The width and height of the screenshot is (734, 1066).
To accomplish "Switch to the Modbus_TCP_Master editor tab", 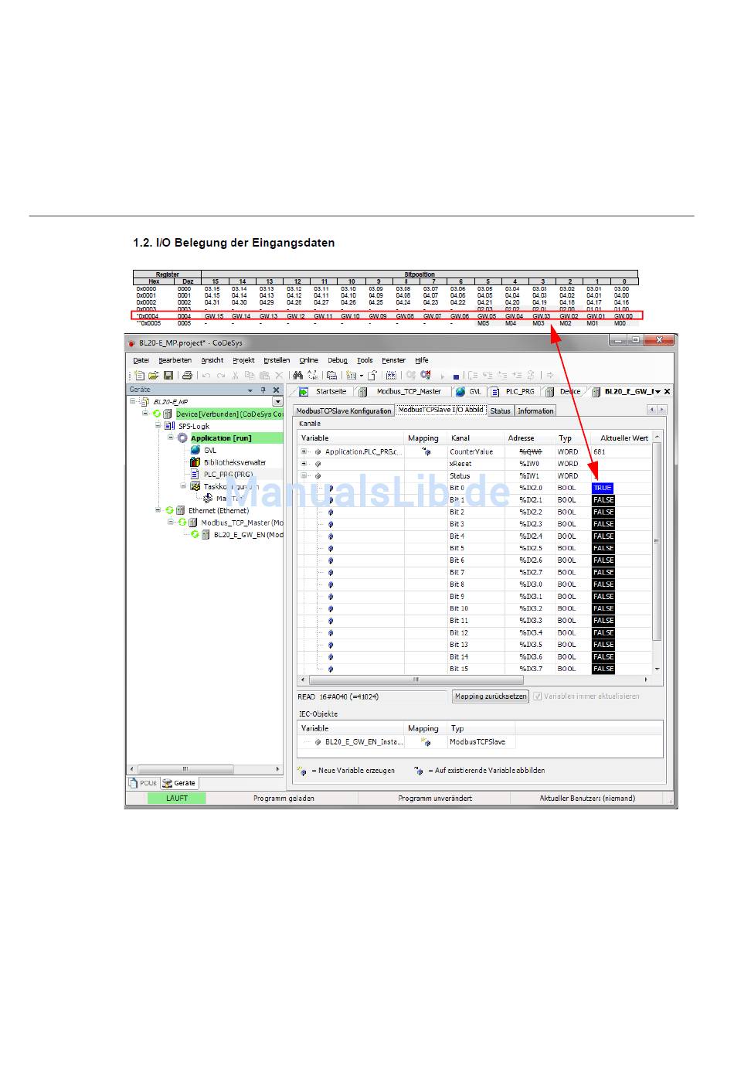I will point(403,392).
